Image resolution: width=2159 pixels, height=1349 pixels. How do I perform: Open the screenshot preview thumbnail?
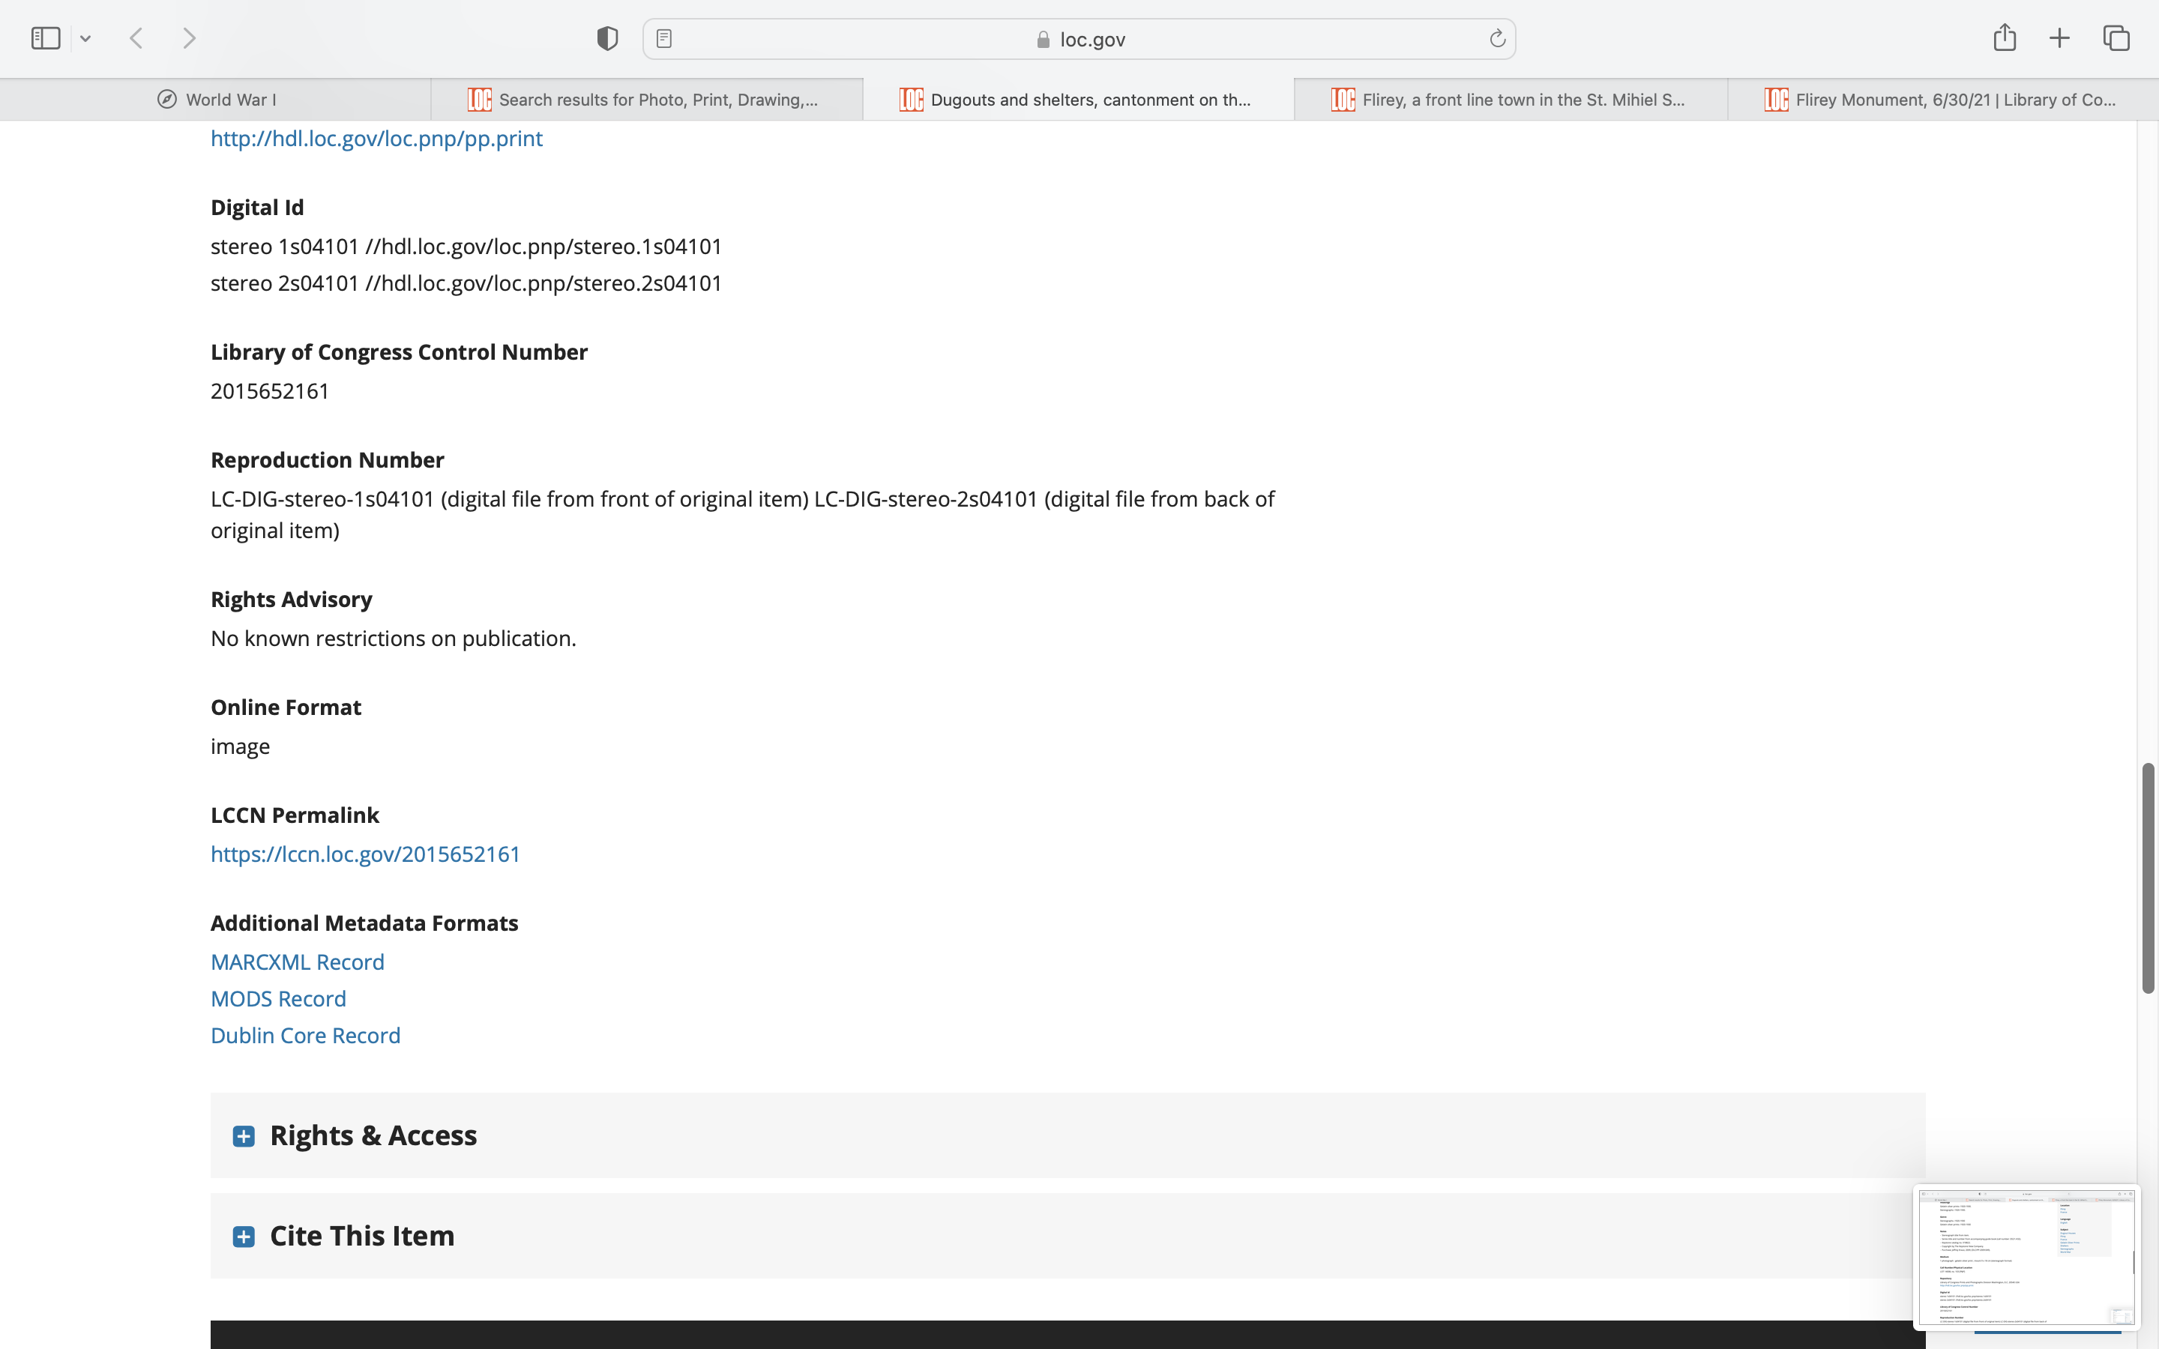(x=2025, y=1256)
